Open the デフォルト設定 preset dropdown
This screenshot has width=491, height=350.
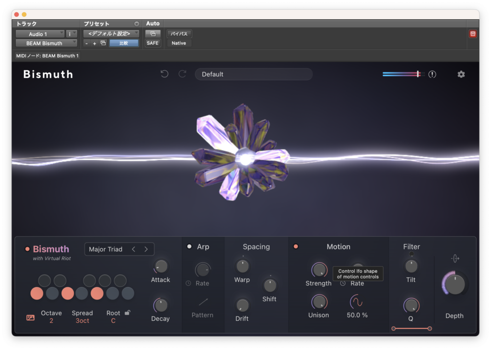(x=111, y=34)
